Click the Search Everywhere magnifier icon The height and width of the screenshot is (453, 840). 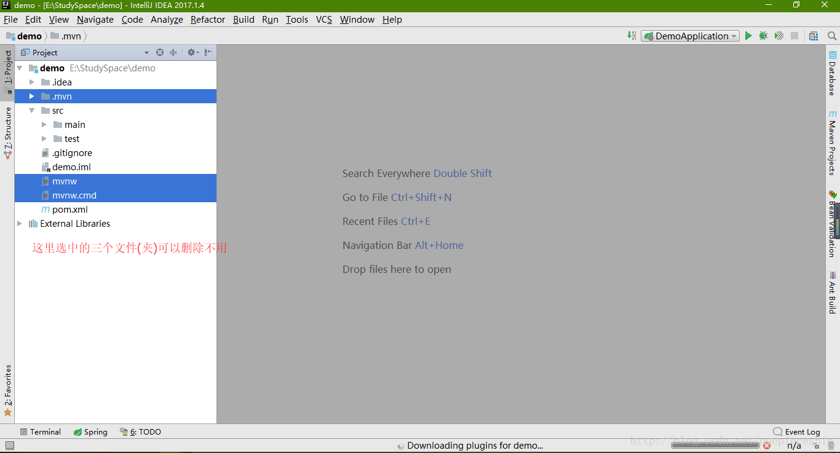pyautogui.click(x=831, y=36)
